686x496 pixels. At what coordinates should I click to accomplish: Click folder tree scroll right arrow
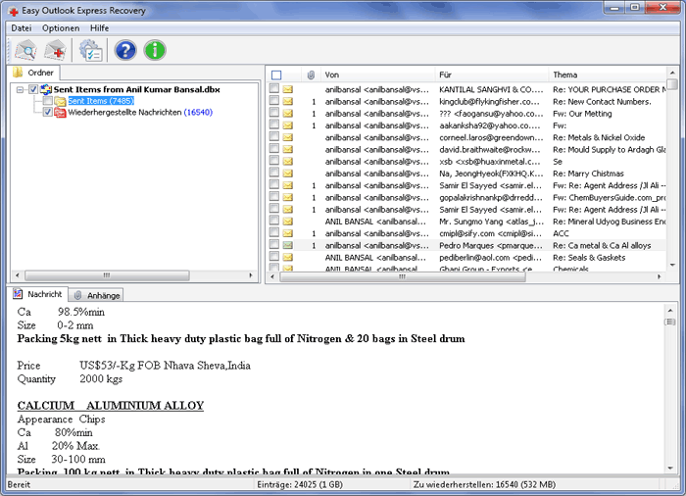pos(251,275)
